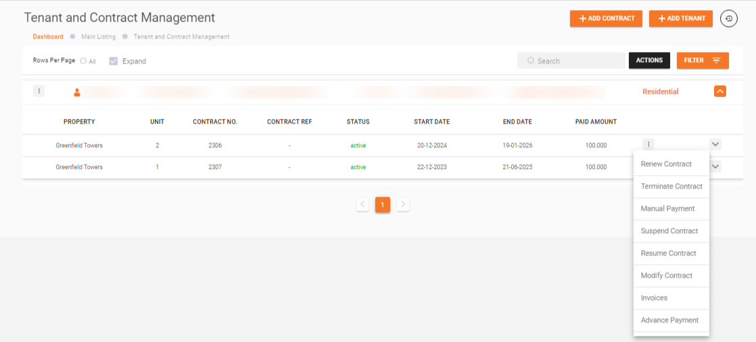Open the Actions button
756x342 pixels.
coord(649,61)
